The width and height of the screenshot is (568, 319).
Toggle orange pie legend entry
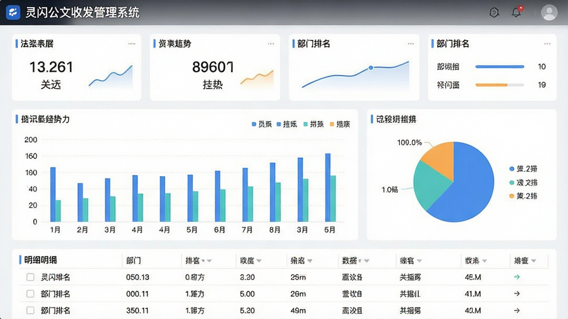pos(523,197)
